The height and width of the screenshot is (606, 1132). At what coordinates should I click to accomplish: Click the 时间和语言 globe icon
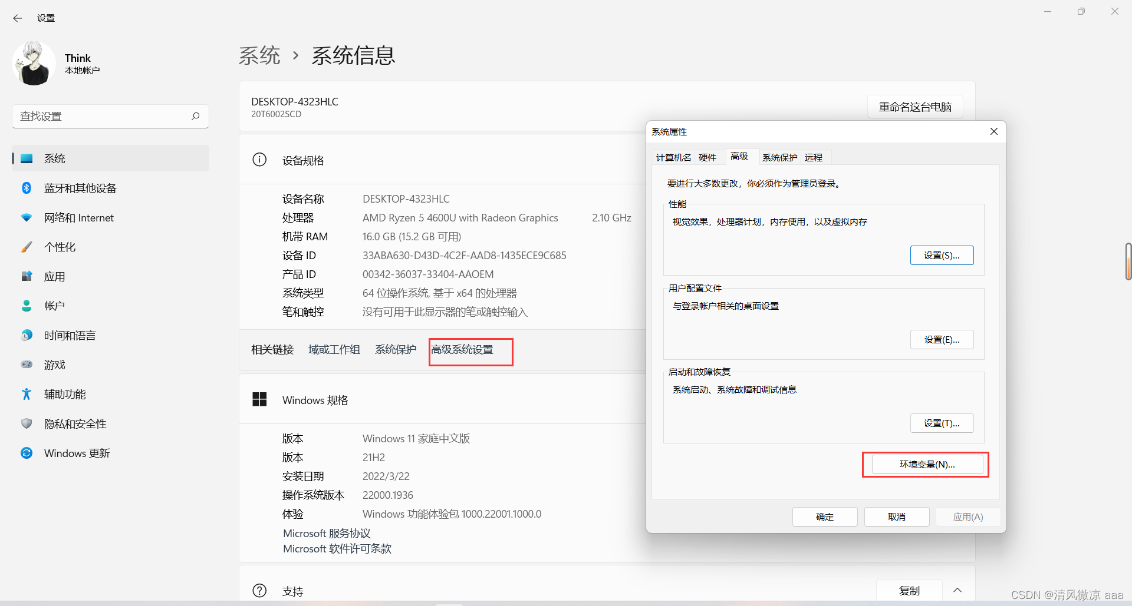coord(27,335)
